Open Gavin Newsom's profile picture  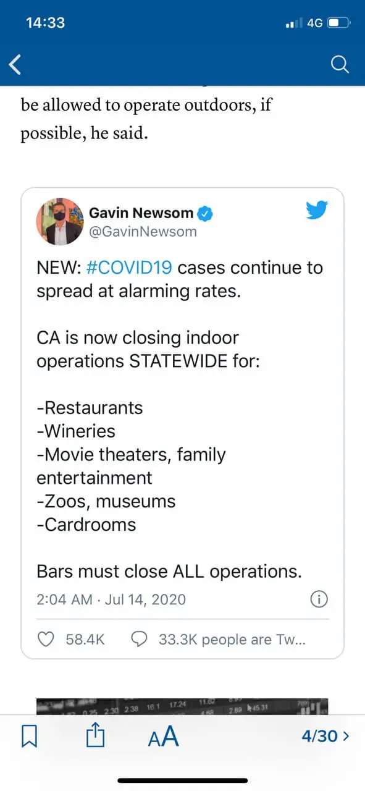(x=59, y=222)
